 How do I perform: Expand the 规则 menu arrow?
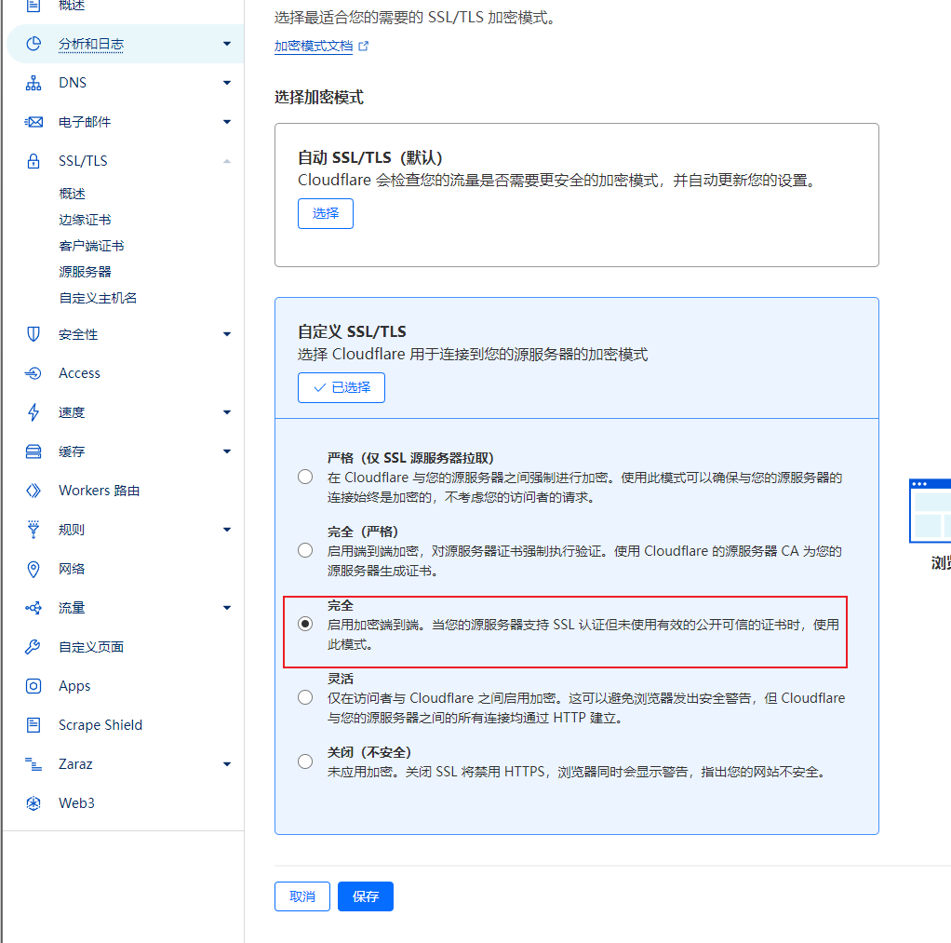227,530
